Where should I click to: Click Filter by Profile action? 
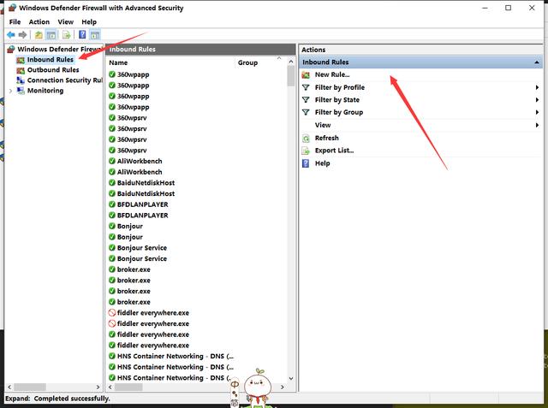[x=340, y=87]
